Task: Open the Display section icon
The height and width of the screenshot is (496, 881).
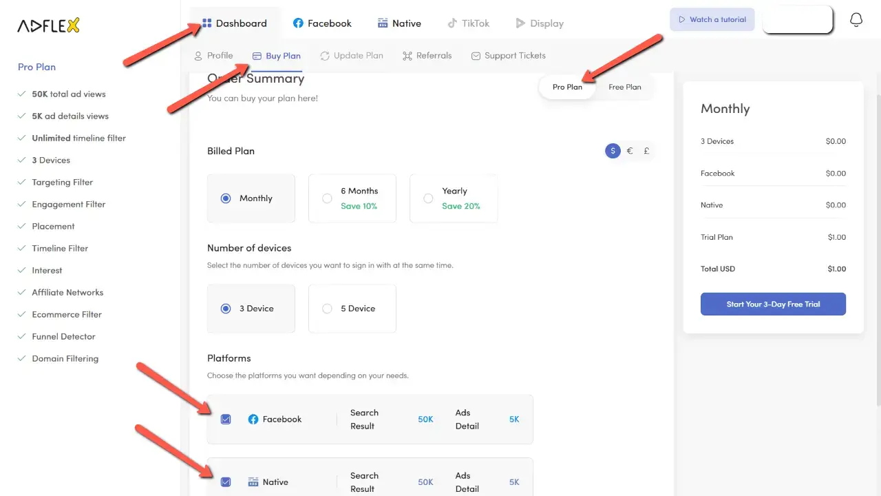Action: (520, 23)
